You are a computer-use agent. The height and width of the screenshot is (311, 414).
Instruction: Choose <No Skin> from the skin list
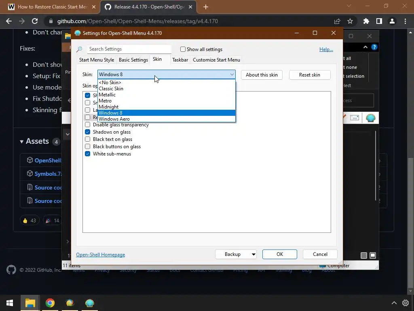(166, 83)
